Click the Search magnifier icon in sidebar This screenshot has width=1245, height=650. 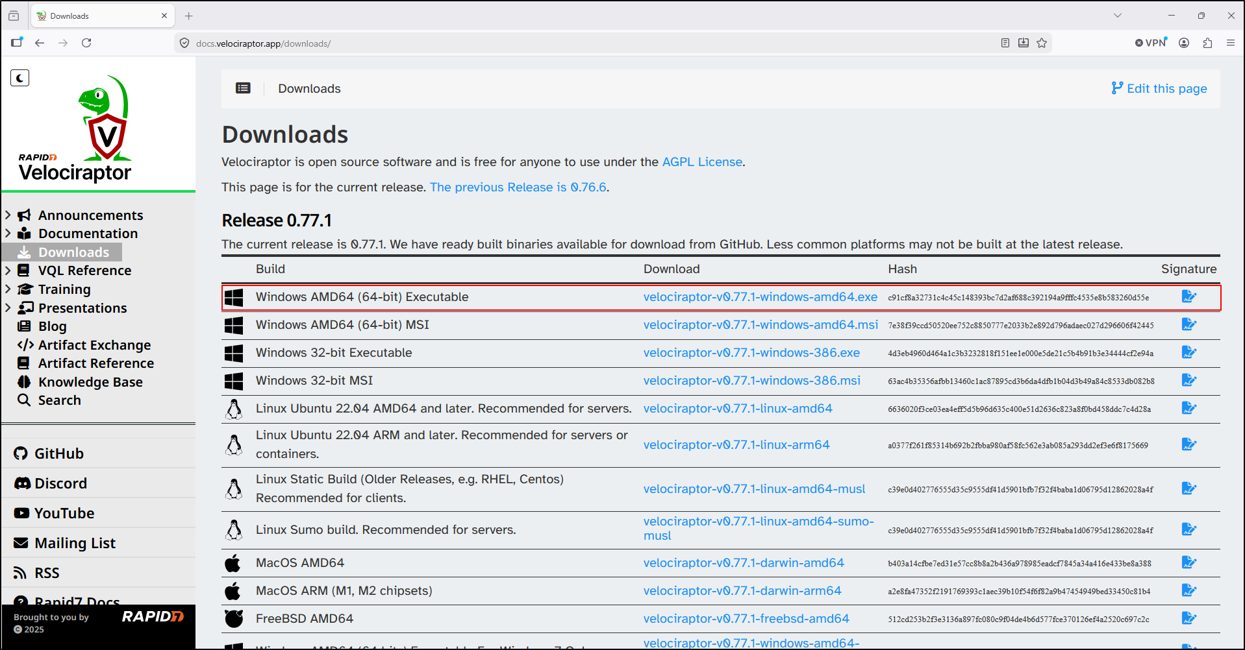[x=24, y=400]
